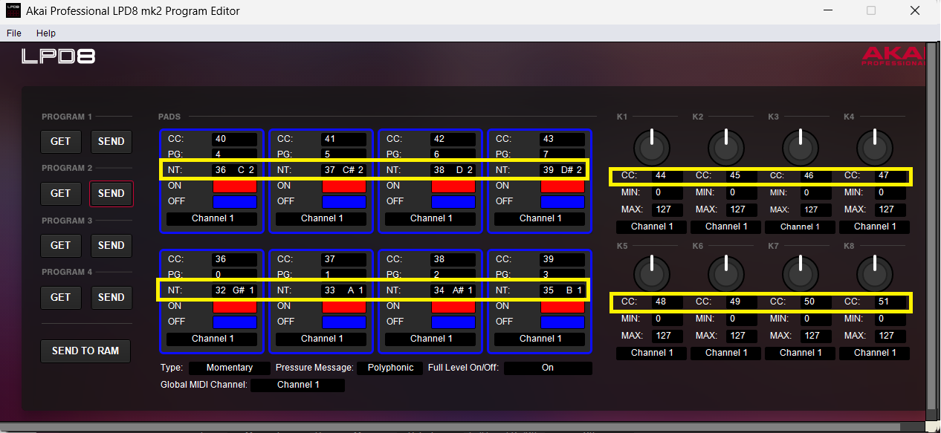This screenshot has width=941, height=433.
Task: Click SEND under Program 3
Action: coord(111,245)
